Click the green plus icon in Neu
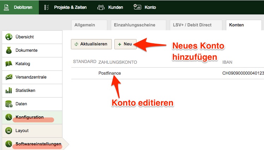The height and width of the screenshot is (150, 264). pyautogui.click(x=120, y=44)
